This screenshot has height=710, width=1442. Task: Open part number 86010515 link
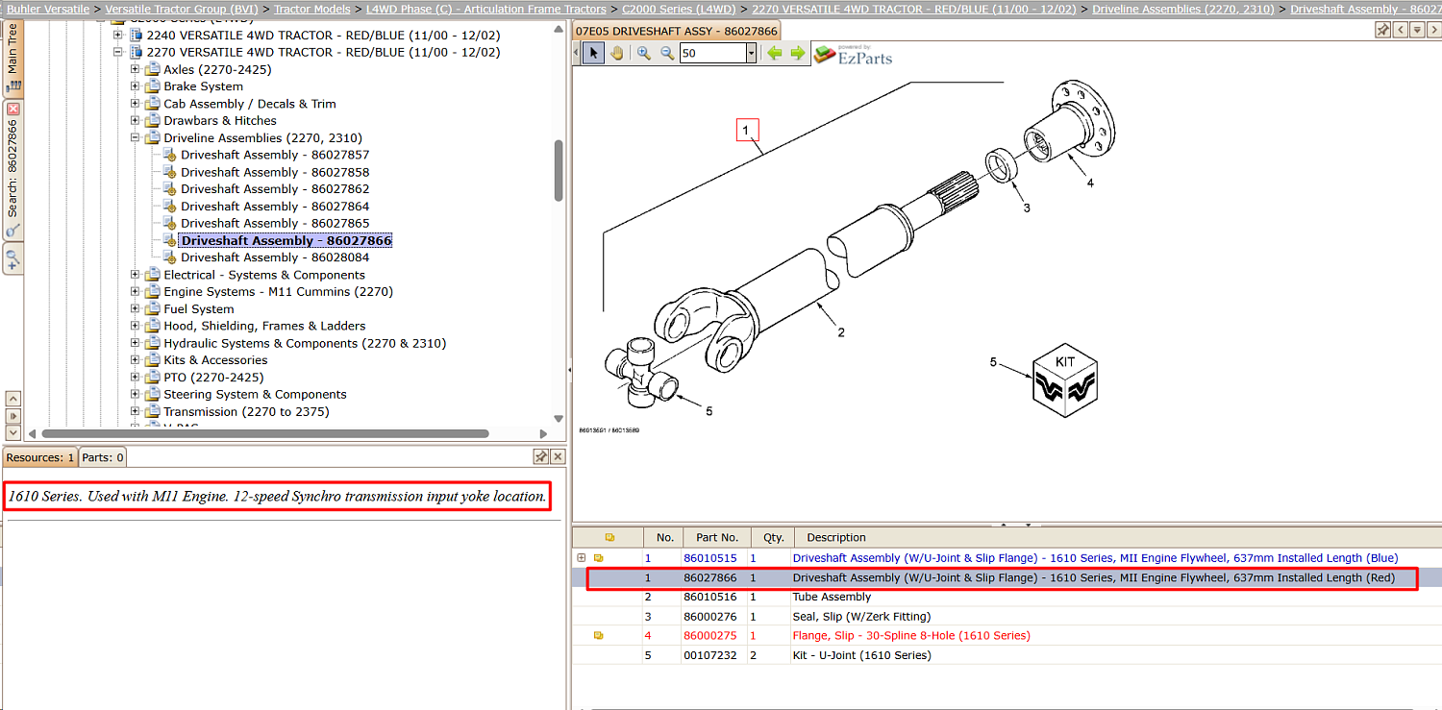[x=709, y=558]
